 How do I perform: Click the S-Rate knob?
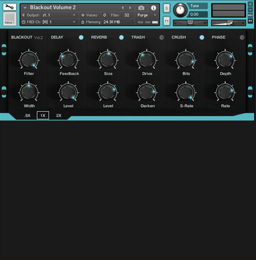(186, 92)
